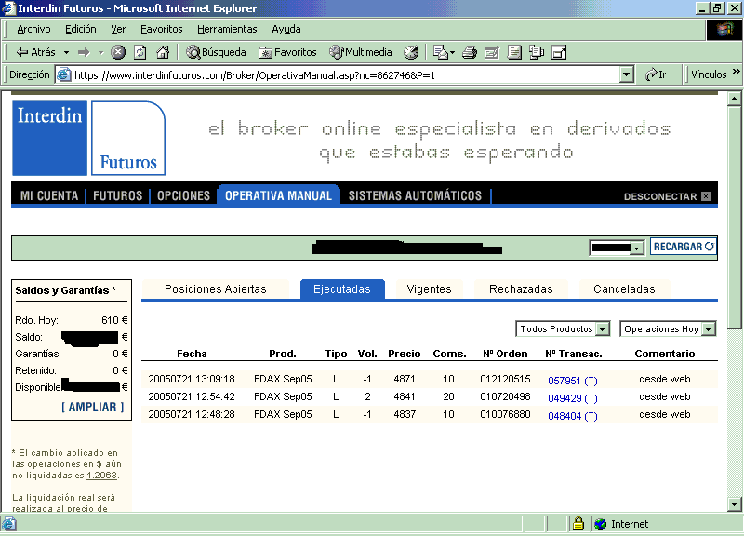Click the page scrollbar down arrow
Viewport: 744px width, 536px height.
point(734,504)
